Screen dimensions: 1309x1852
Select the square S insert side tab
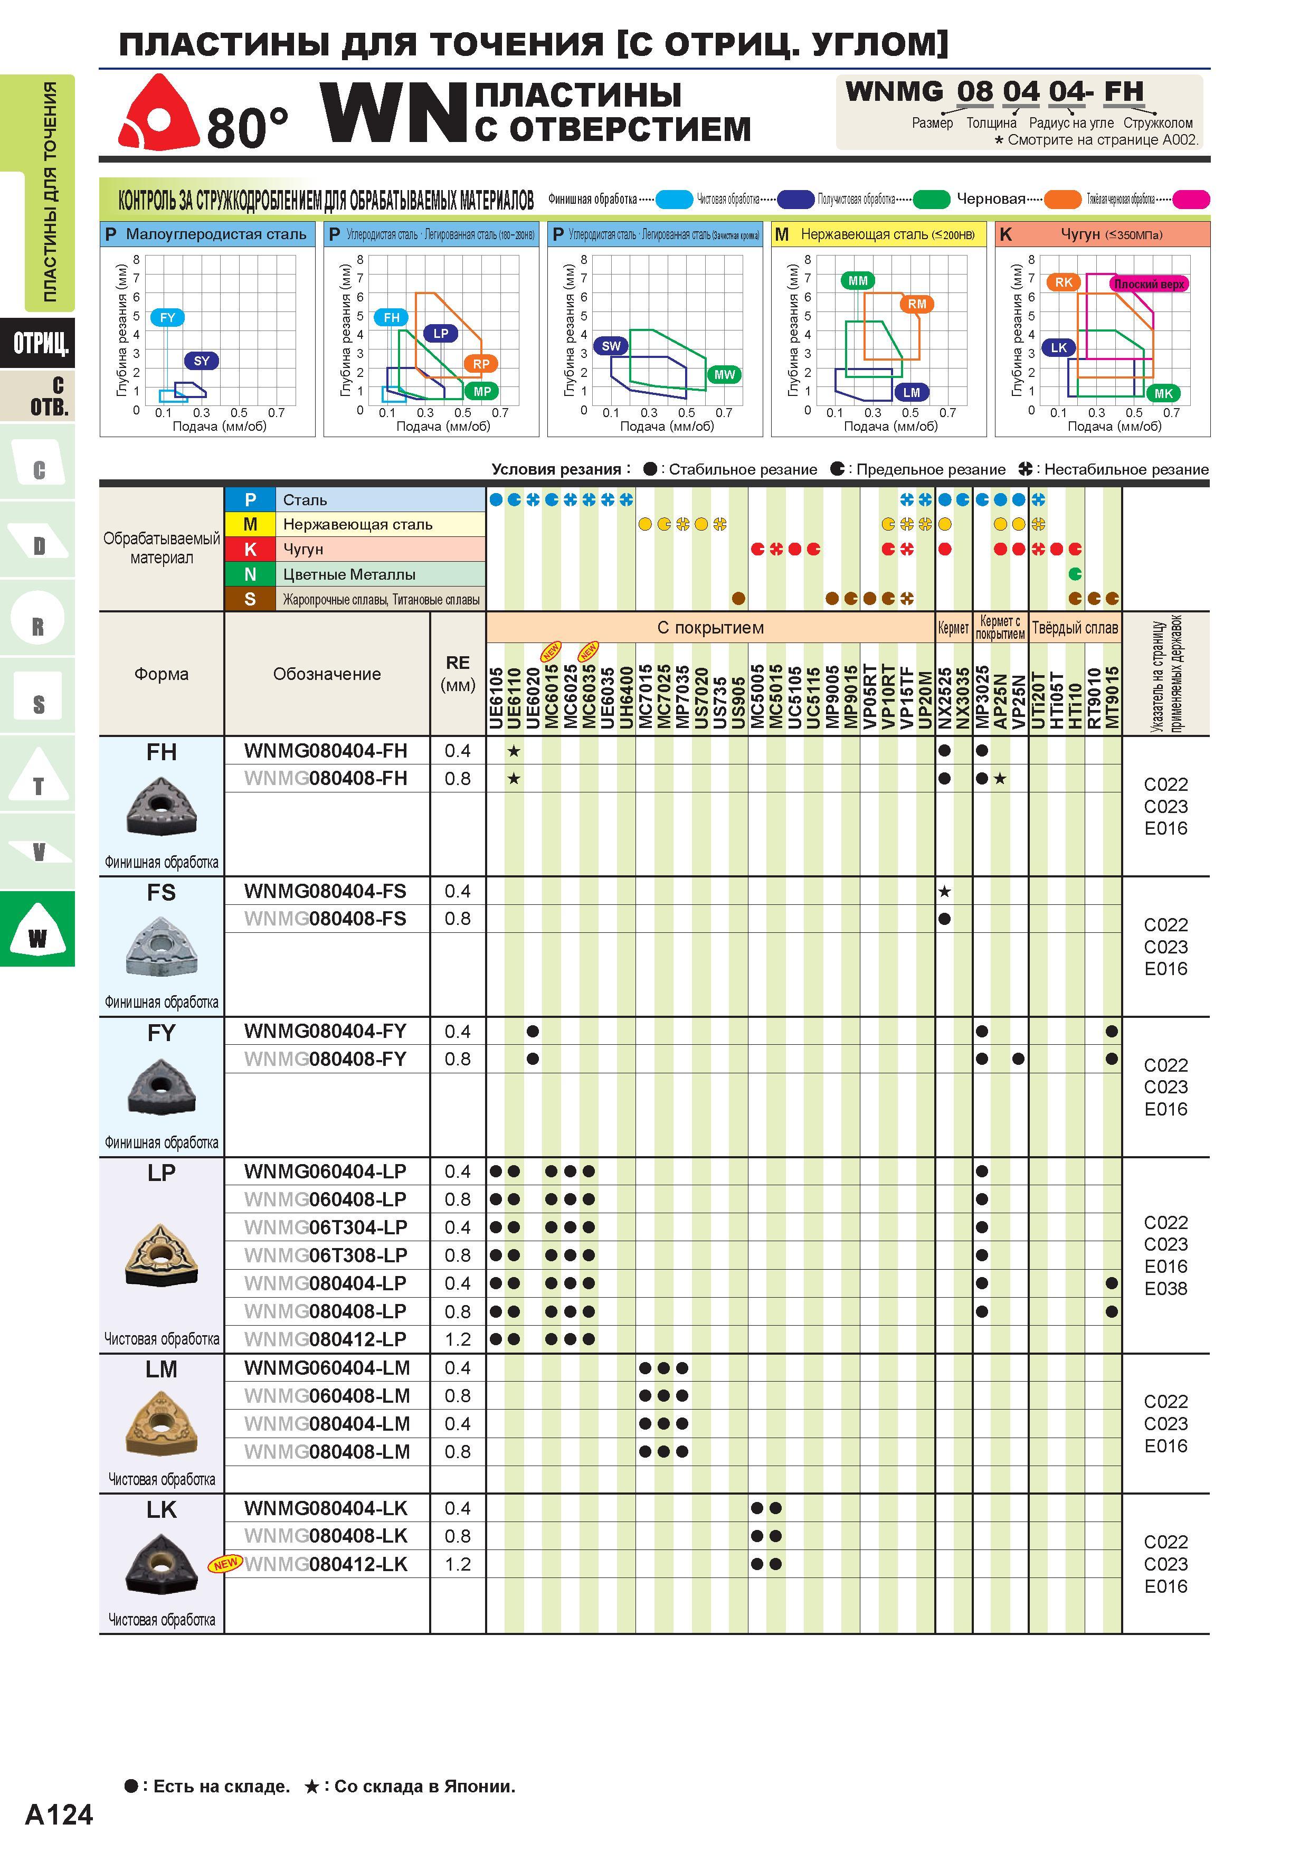(x=38, y=695)
